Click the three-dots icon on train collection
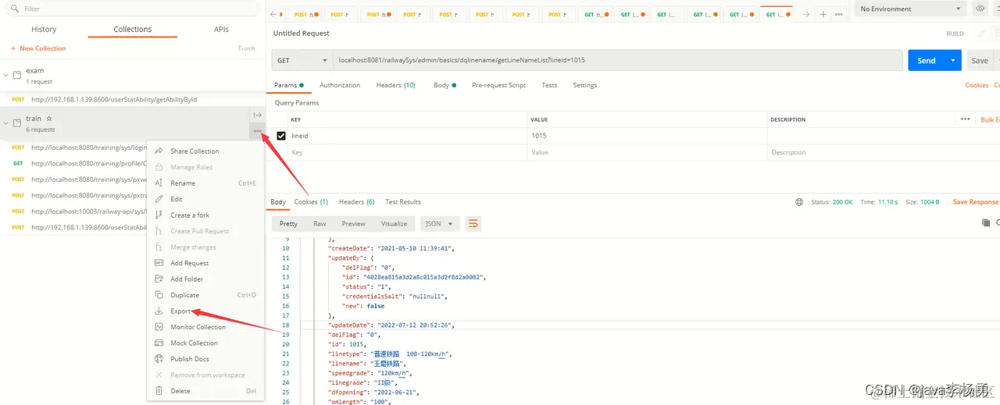The image size is (1000, 405). [x=257, y=130]
